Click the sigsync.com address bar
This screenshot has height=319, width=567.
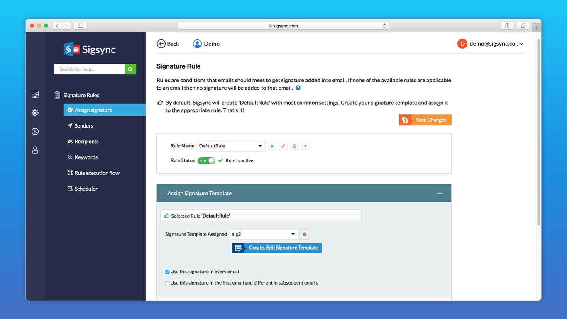(283, 26)
